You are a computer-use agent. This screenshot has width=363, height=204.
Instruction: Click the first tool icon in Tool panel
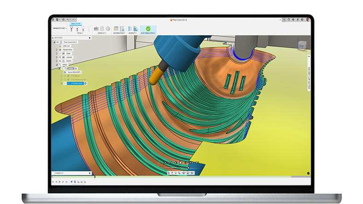tap(71, 28)
